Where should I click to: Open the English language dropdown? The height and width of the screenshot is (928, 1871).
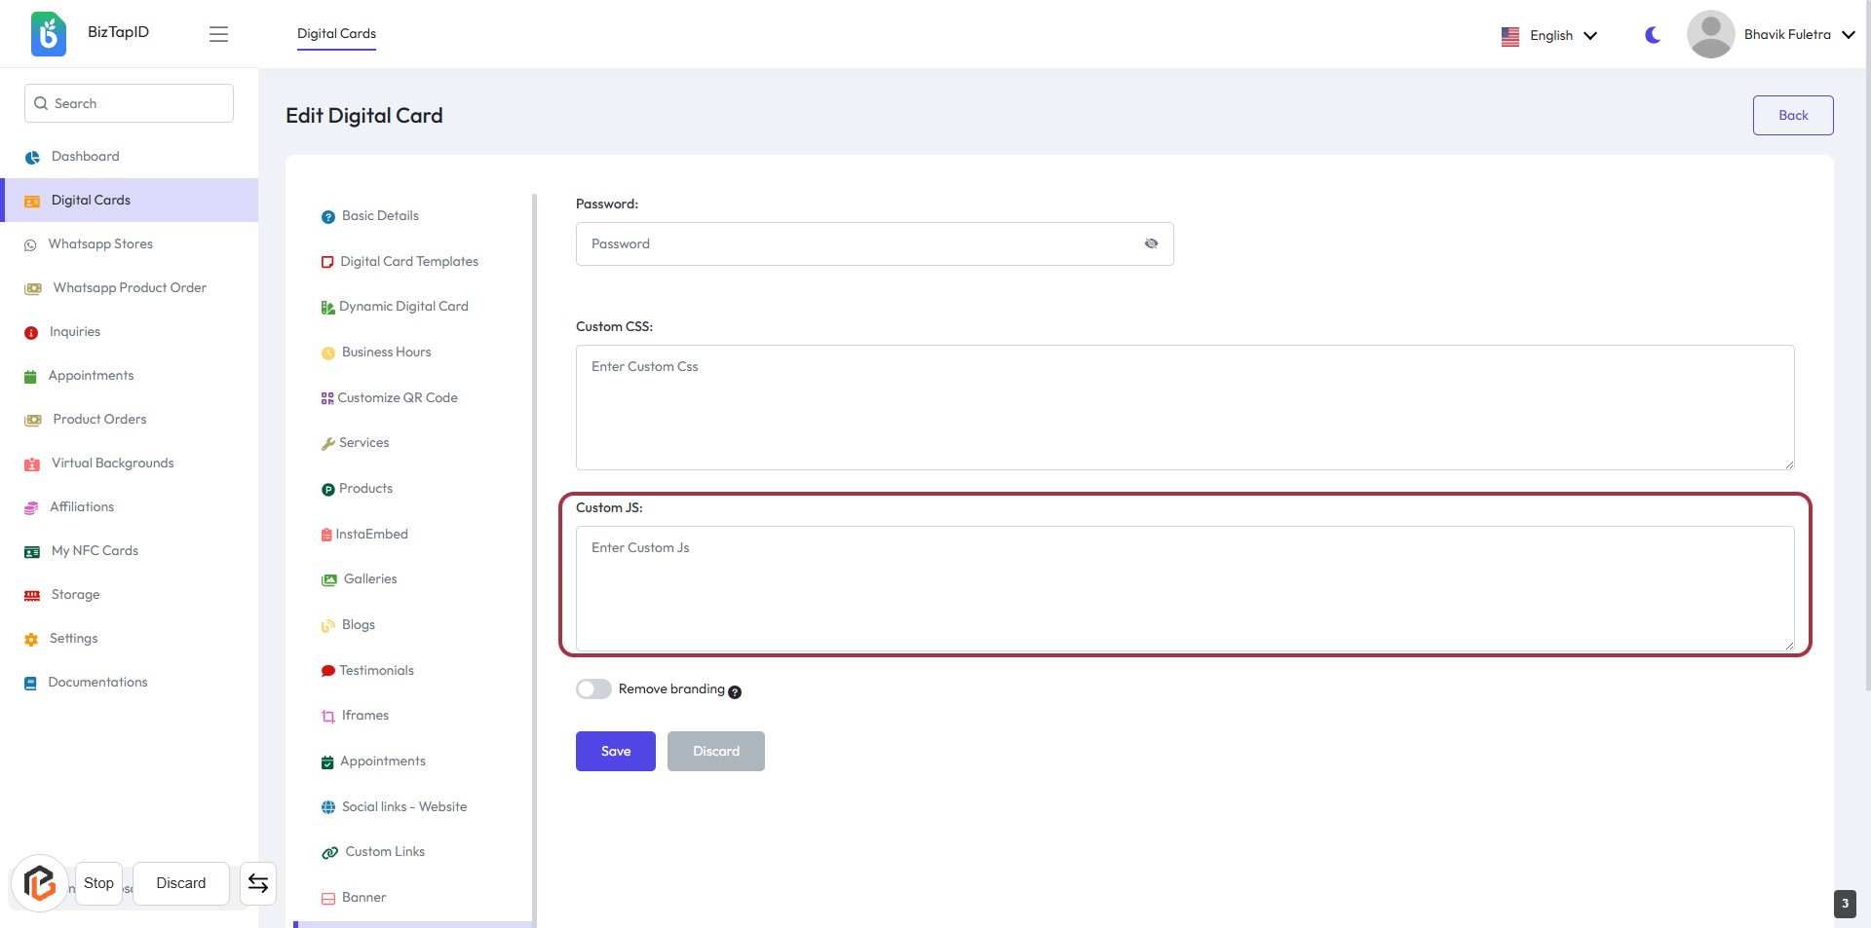(1549, 35)
